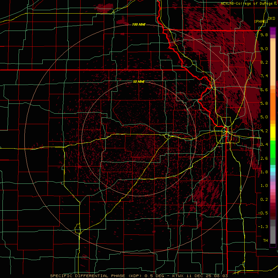Click the 1.0 scale value
Viewport: 278px width, 278px height.
tap(264, 186)
